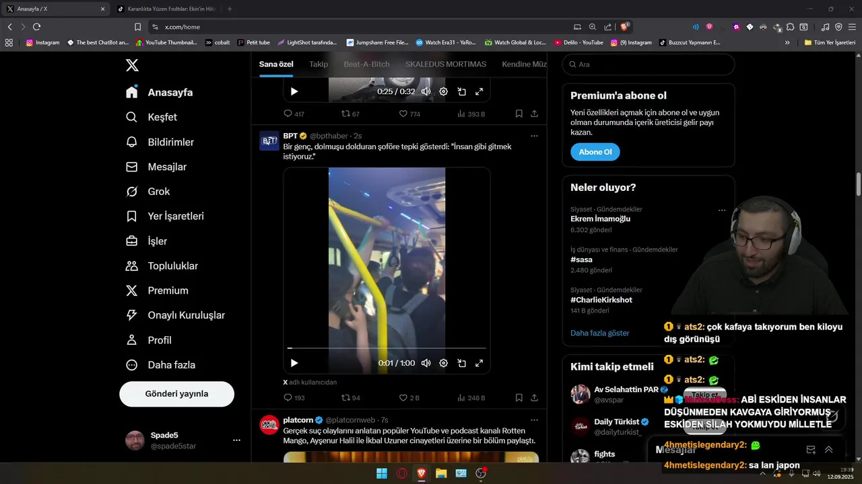Viewport: 862px width, 484px height.
Task: Repost top post with 67 reposts
Action: [x=350, y=114]
